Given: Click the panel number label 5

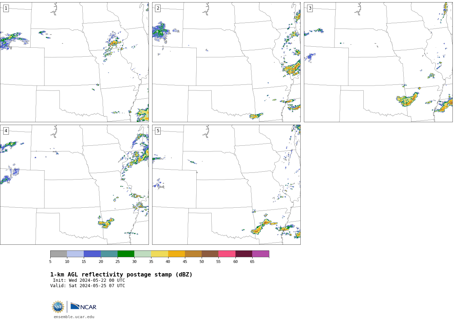Looking at the screenshot, I should (x=158, y=131).
